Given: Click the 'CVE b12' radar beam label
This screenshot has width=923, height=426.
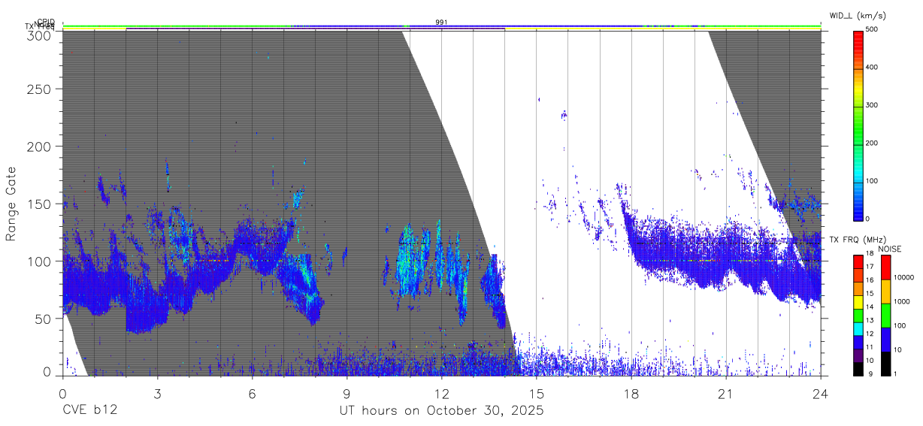Looking at the screenshot, I should click(89, 411).
